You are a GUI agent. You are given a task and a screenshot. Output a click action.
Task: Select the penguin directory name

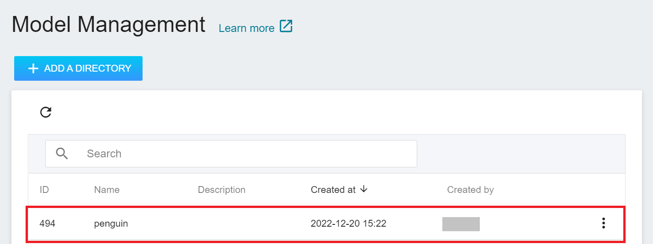[111, 223]
